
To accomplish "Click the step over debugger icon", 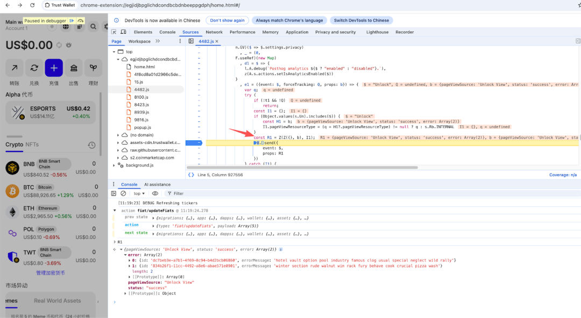I will pyautogui.click(x=80, y=21).
